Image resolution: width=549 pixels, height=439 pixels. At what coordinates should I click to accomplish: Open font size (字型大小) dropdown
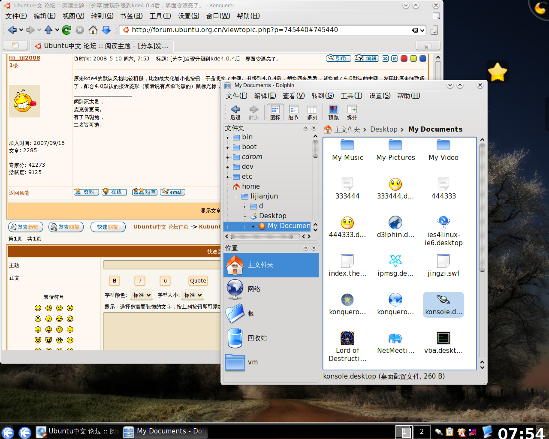193,295
